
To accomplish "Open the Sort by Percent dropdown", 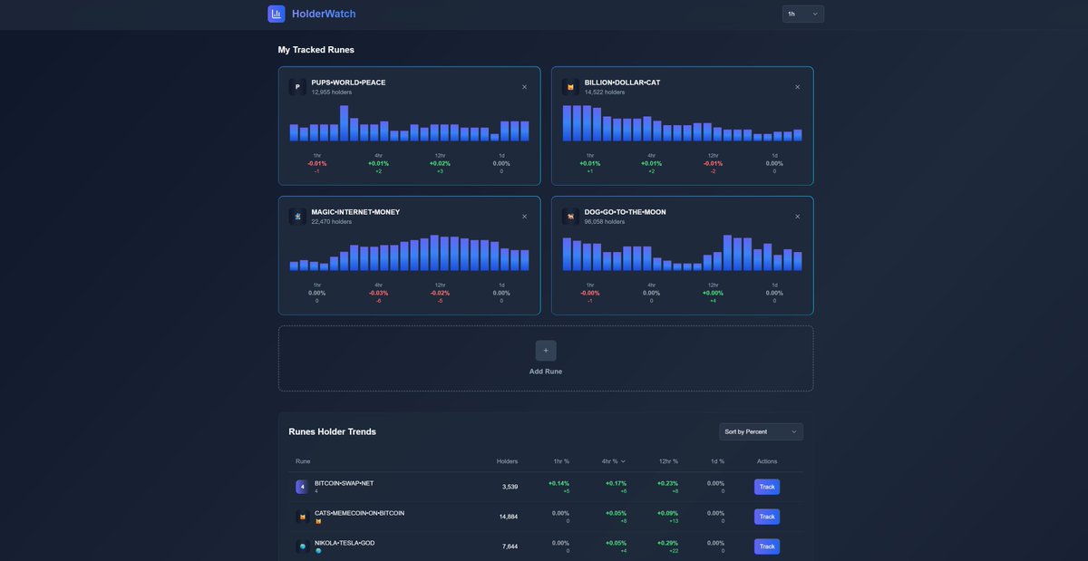I will pyautogui.click(x=761, y=432).
